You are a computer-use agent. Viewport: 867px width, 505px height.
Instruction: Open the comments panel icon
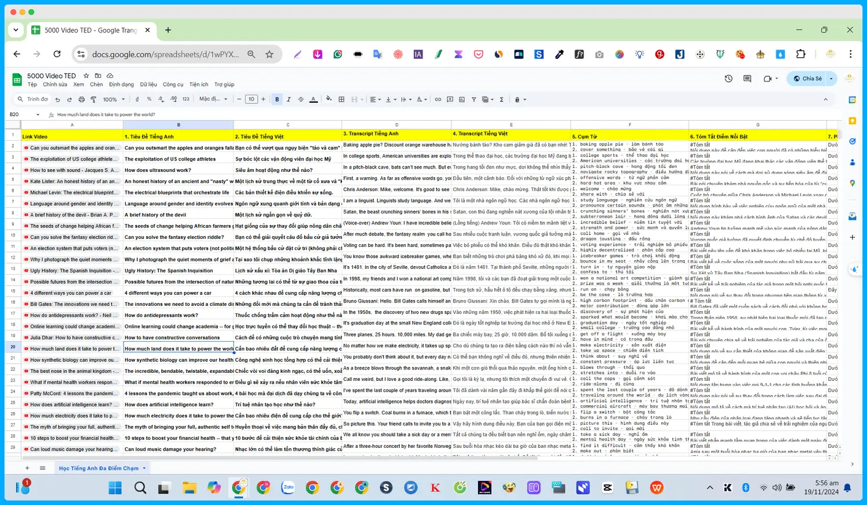pos(747,78)
